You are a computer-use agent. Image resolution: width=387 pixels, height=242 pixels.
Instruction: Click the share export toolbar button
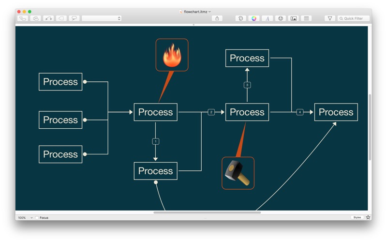[x=217, y=18]
